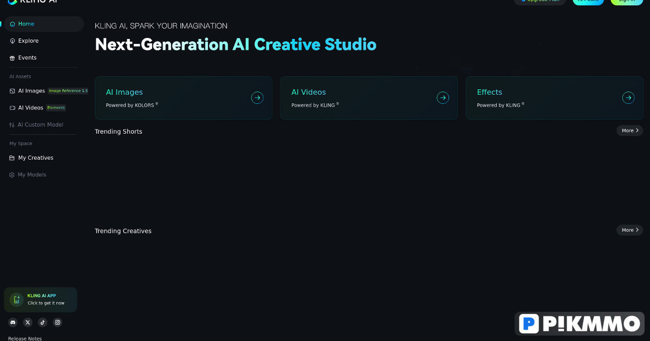Click the AI Custom Model sliders icon
650x341 pixels.
[12, 124]
